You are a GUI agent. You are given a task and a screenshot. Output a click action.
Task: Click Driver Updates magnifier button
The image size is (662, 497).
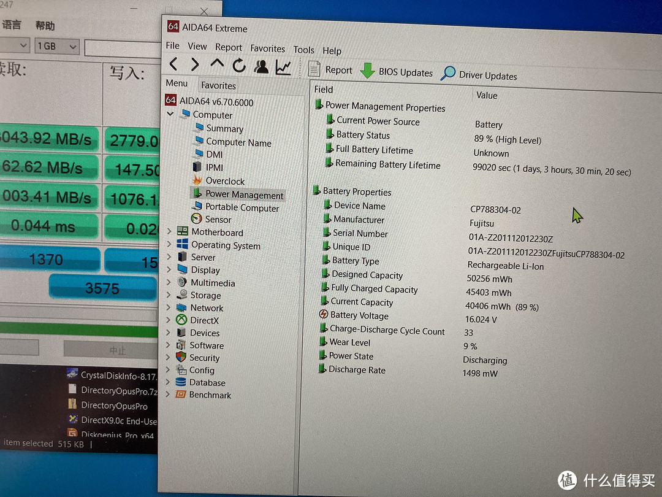pyautogui.click(x=479, y=75)
